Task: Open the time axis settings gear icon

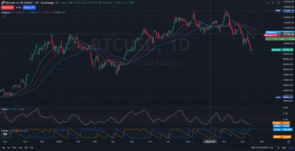Action: click(x=289, y=141)
